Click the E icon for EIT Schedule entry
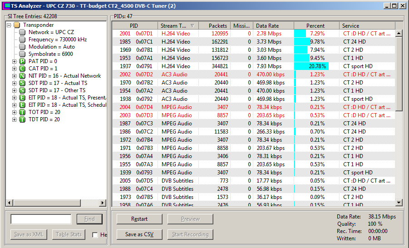 click(22, 105)
